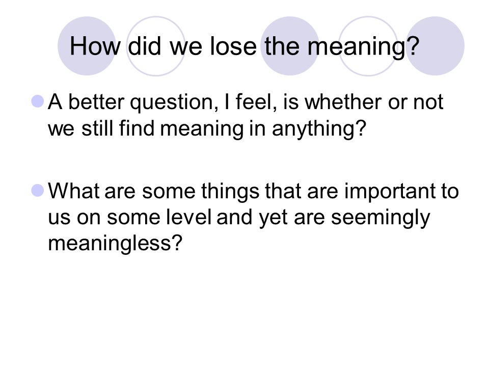
Task: Select the first filled lavender circle behind "How"
Action: (x=87, y=46)
